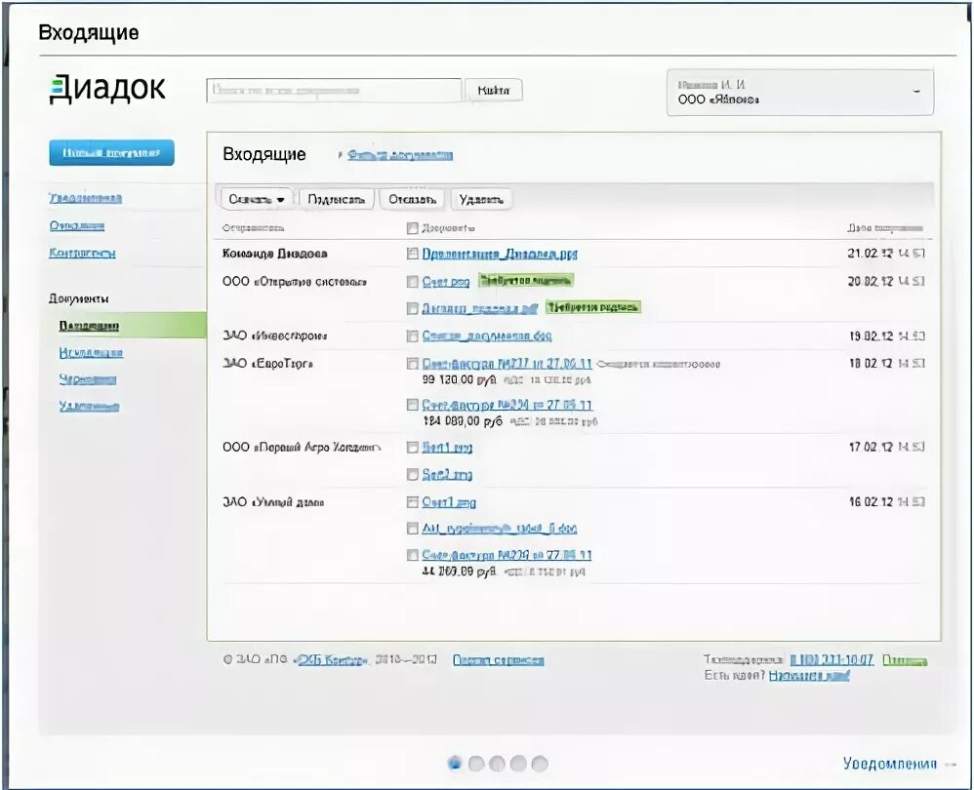This screenshot has width=974, height=790.
Task: Open the Презентация_Диадока.ppt document link
Action: coord(500,254)
